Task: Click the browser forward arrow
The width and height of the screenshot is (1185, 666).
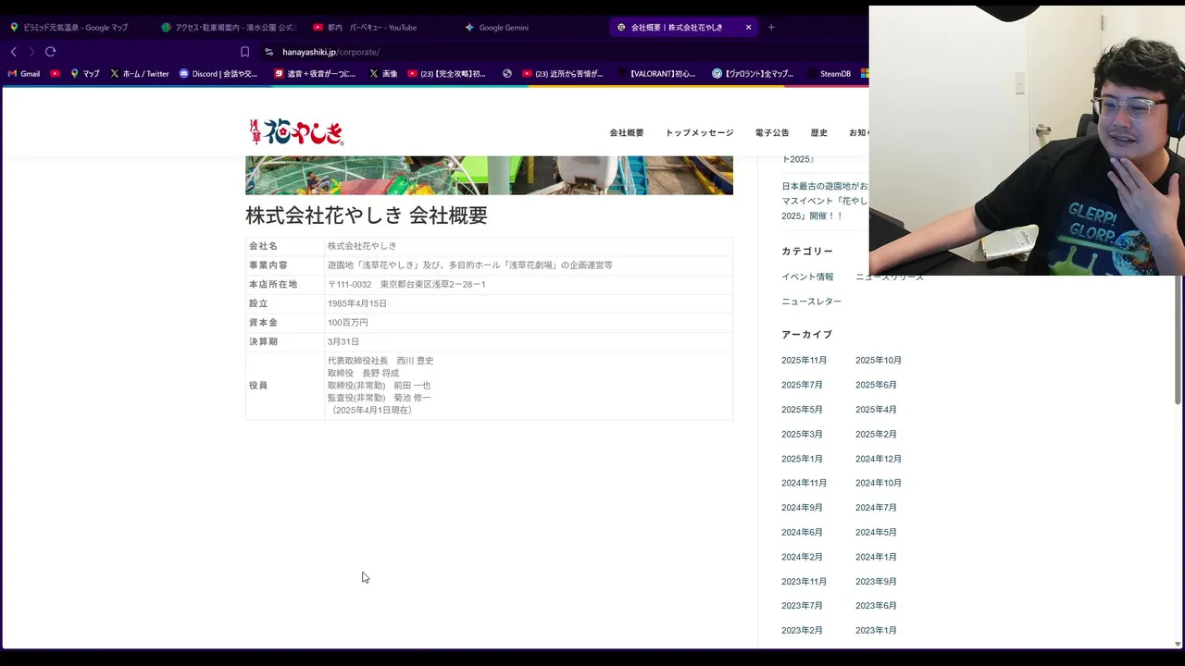Action: [x=31, y=52]
